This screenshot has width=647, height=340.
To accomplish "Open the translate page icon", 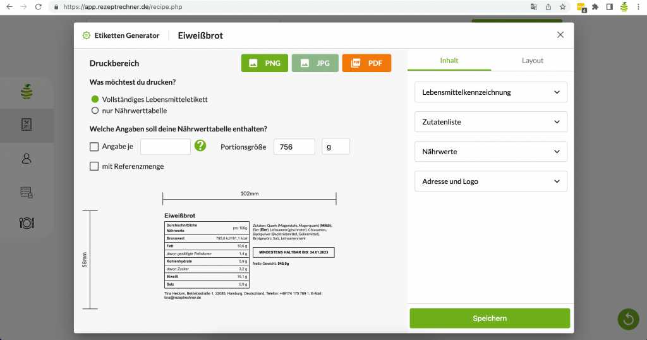I will (533, 7).
